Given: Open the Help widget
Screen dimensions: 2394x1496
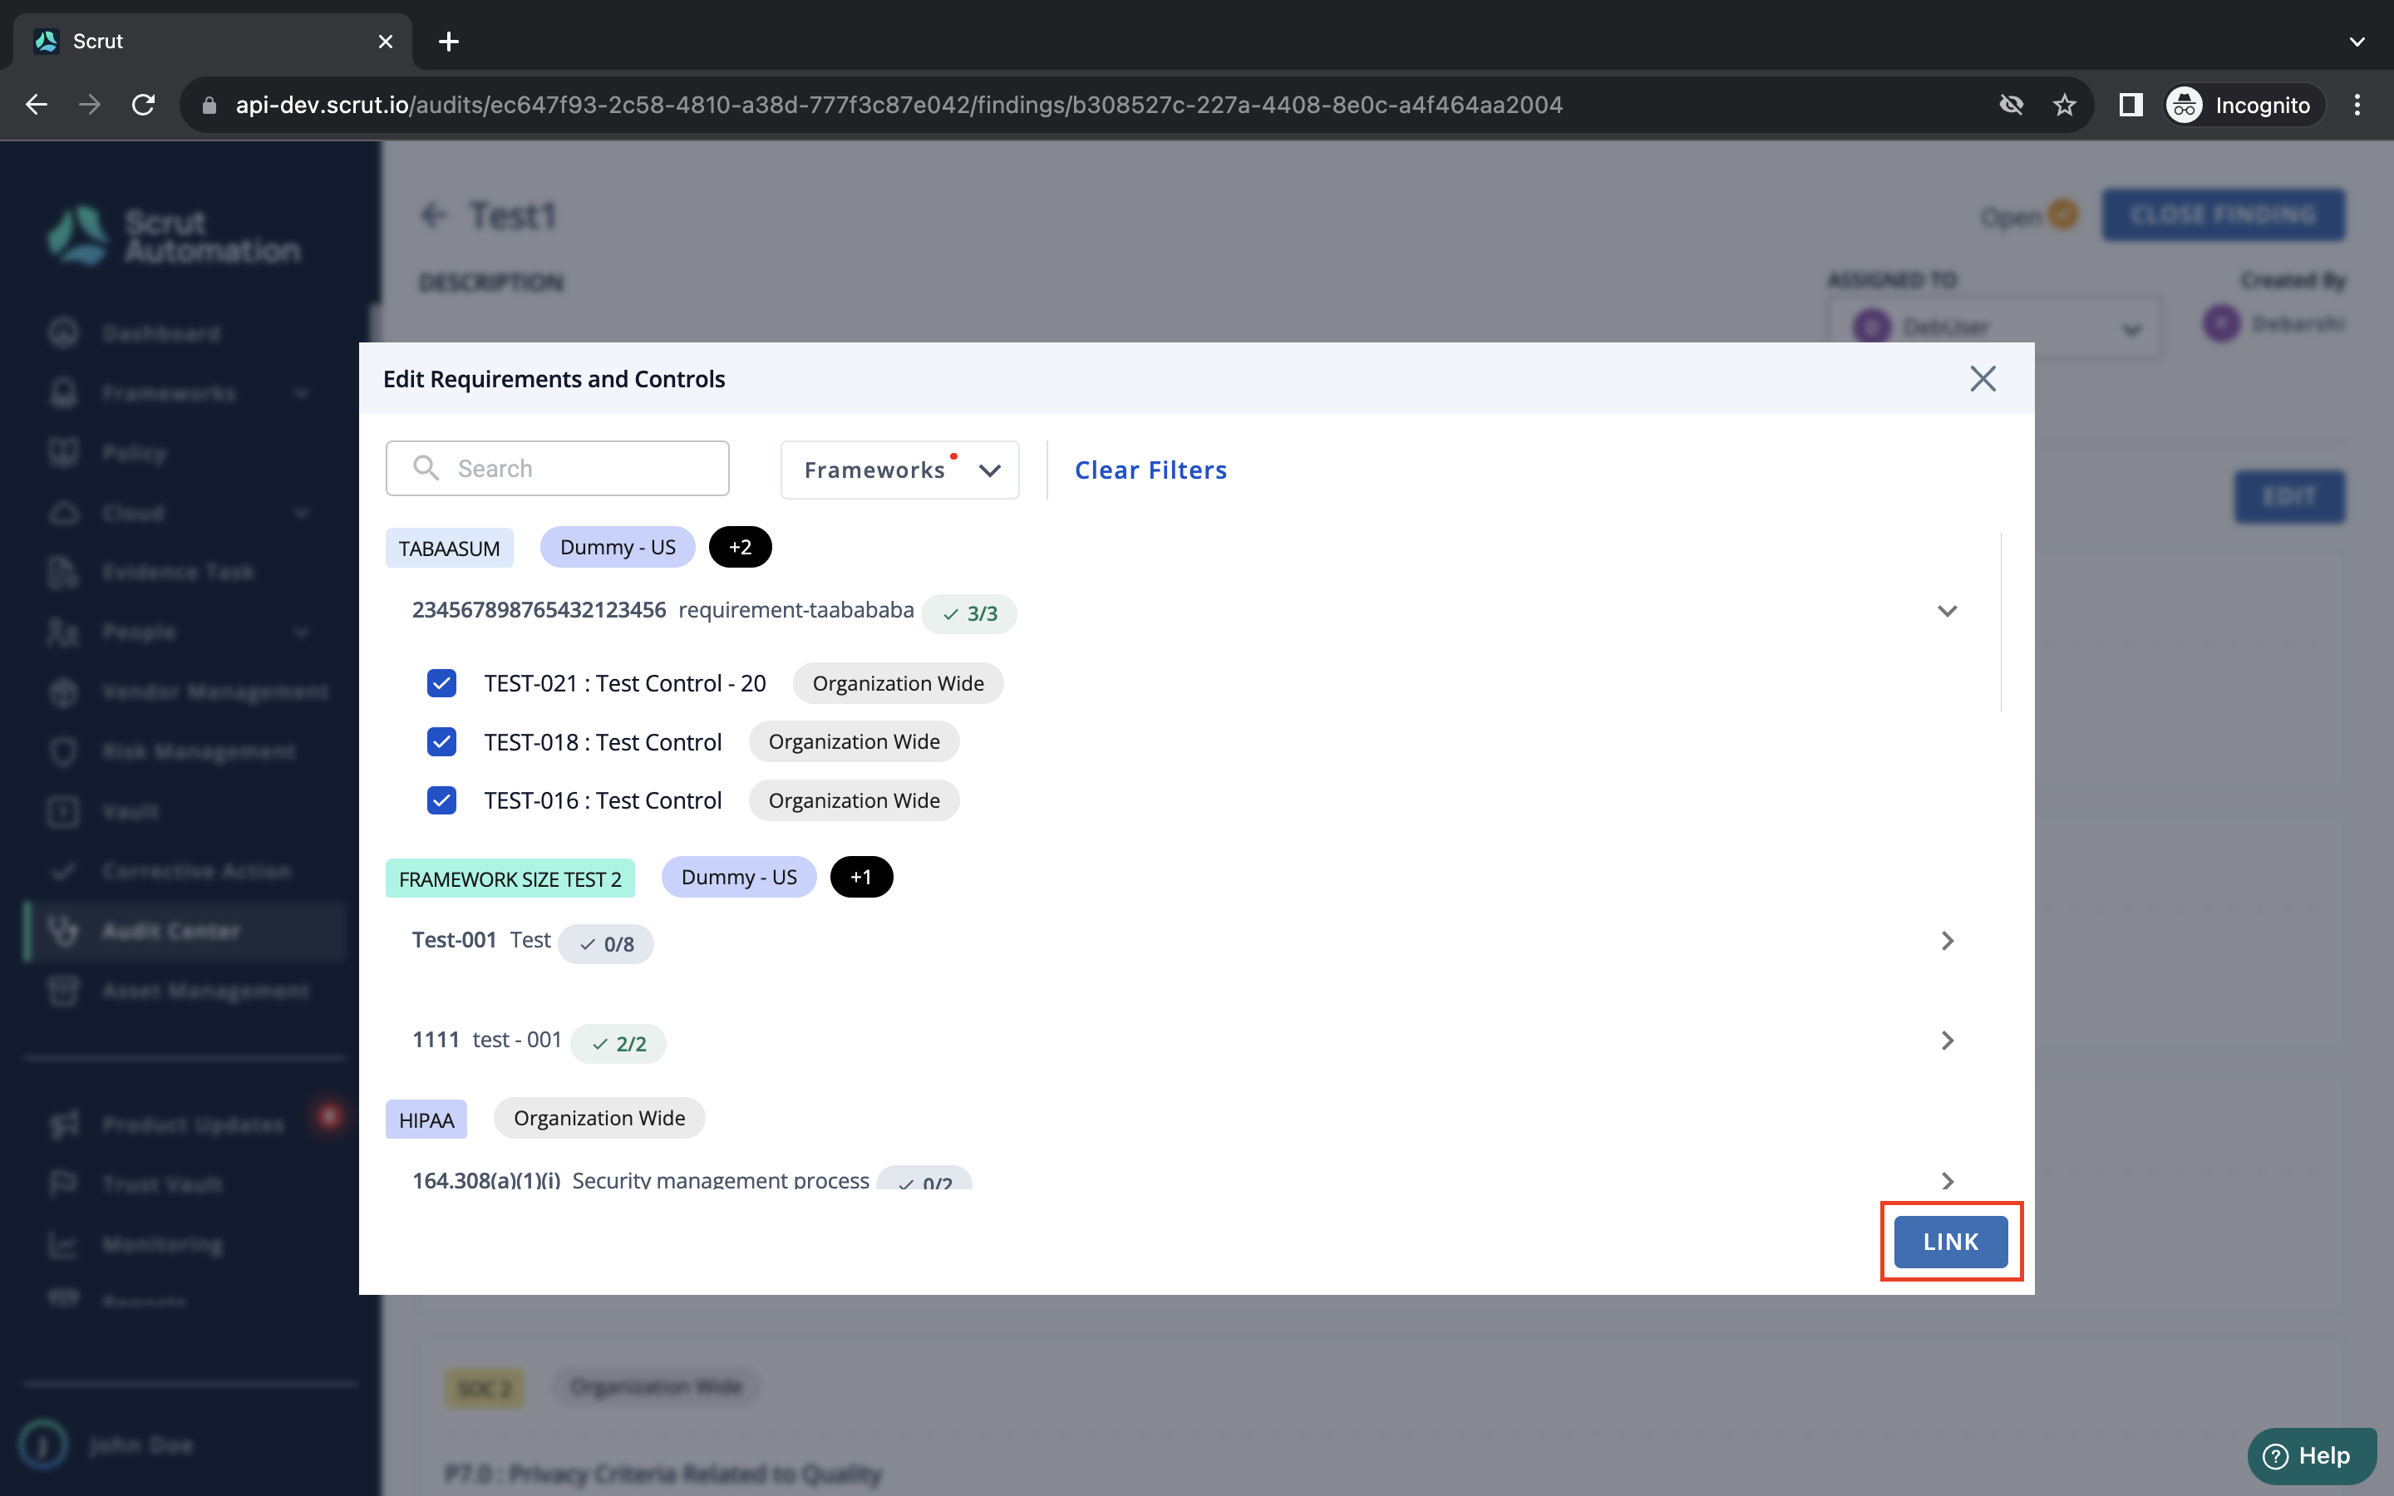Looking at the screenshot, I should [2311, 1455].
